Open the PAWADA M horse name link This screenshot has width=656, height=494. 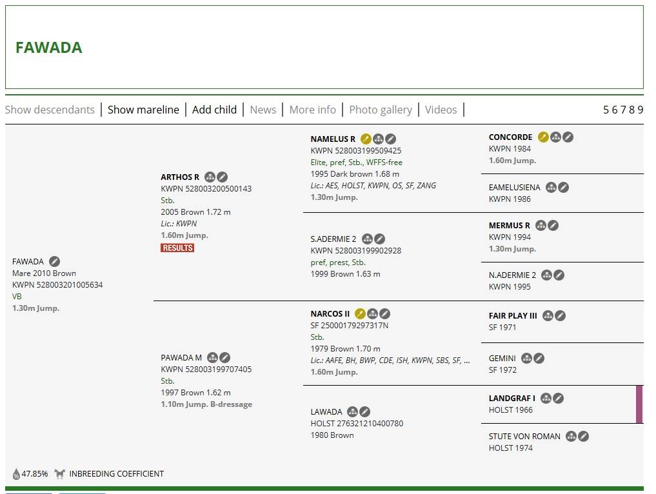coord(181,358)
